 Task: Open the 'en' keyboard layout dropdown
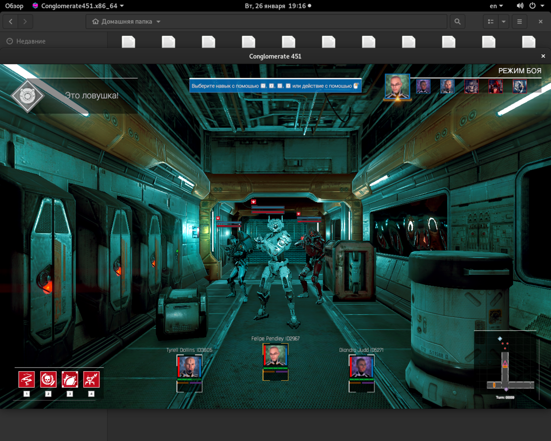coord(496,6)
